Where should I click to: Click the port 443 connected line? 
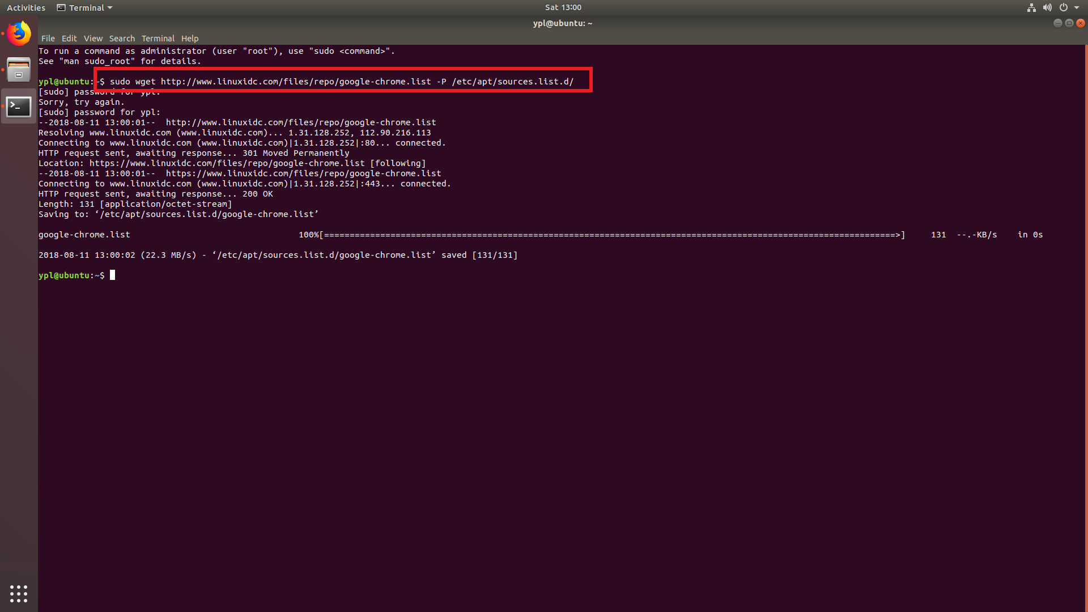click(x=245, y=184)
